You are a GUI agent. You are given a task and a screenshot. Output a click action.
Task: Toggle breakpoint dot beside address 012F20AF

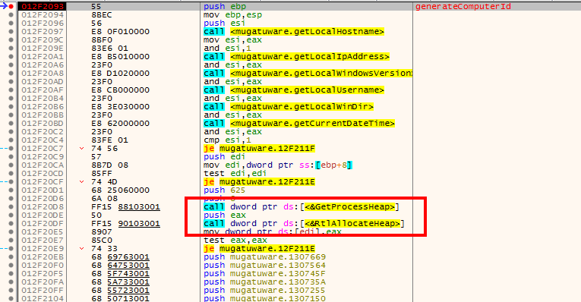click(x=11, y=90)
